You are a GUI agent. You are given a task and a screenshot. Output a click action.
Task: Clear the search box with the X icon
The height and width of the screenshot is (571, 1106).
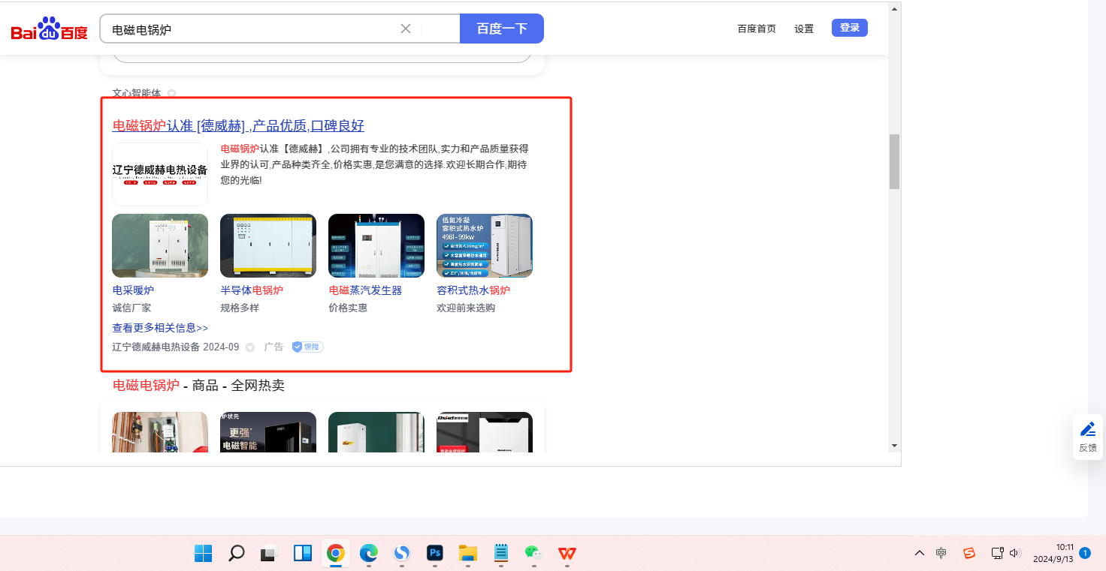[x=406, y=29]
